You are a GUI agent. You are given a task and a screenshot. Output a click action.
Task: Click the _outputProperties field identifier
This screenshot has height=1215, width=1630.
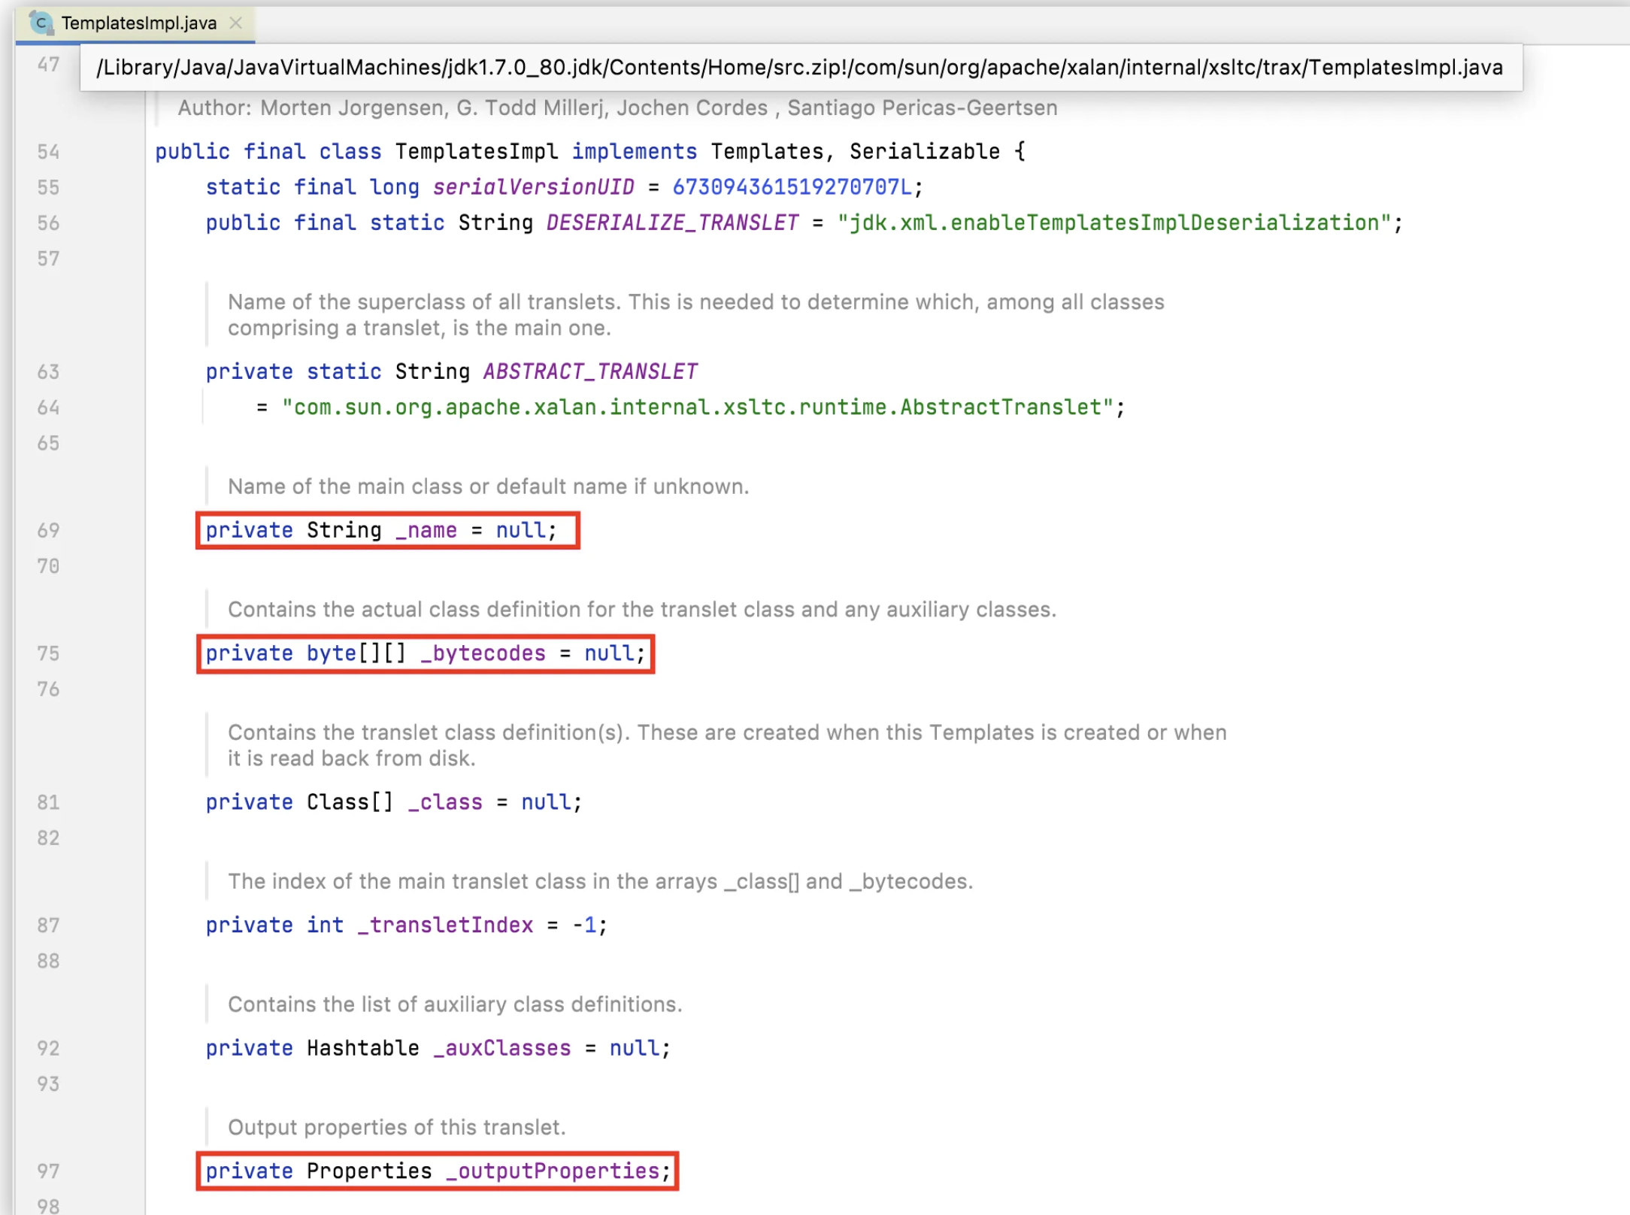(553, 1171)
